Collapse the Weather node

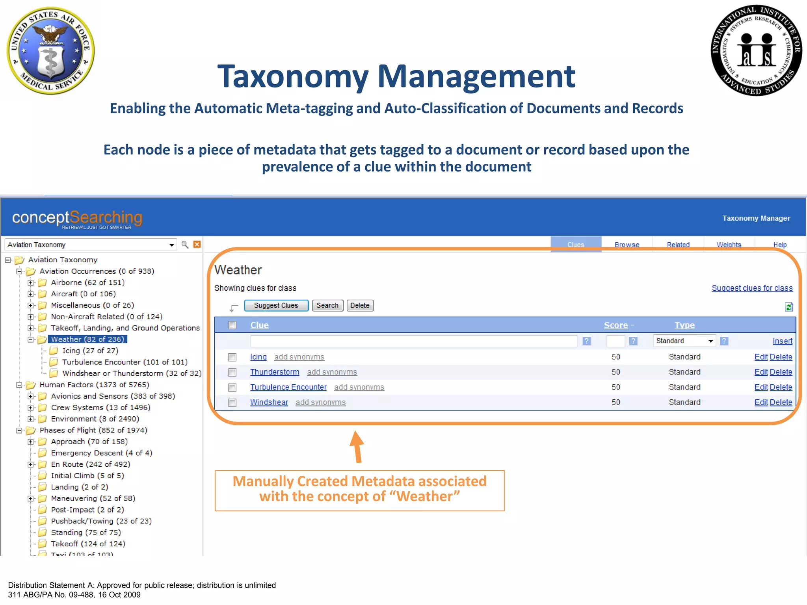(30, 340)
